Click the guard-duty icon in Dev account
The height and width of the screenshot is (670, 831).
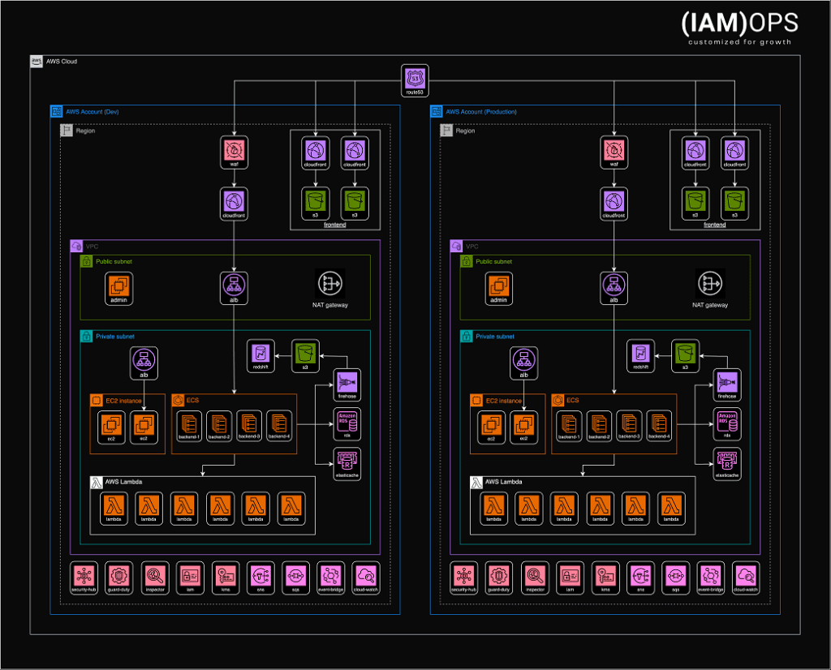tap(119, 575)
